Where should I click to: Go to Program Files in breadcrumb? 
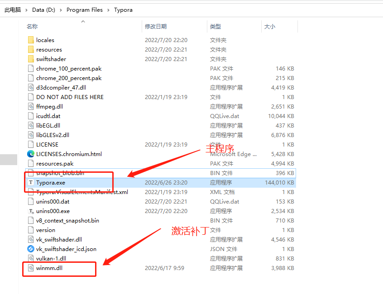[x=85, y=10]
